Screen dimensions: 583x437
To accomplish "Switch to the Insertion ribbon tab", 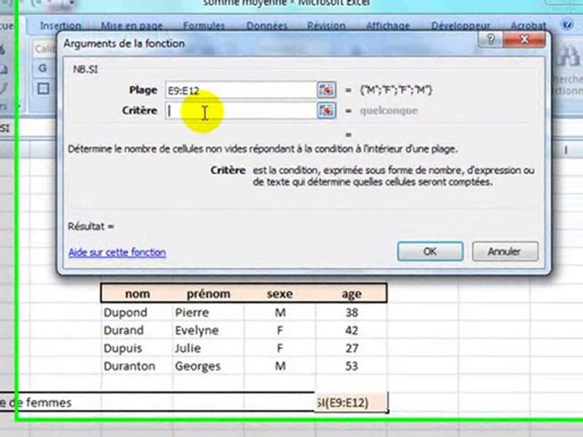I will click(61, 25).
